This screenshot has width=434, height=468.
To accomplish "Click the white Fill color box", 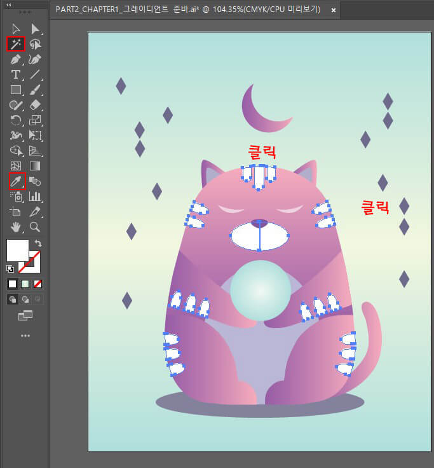I will click(x=18, y=251).
